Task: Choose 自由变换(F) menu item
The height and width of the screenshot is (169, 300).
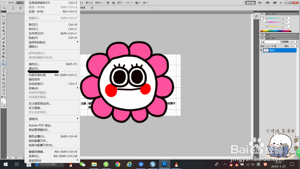Action: pos(52,84)
